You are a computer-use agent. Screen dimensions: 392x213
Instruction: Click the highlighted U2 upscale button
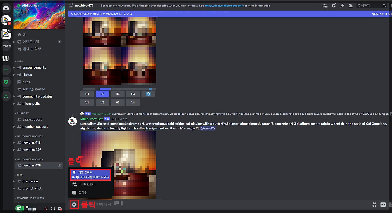(102, 94)
